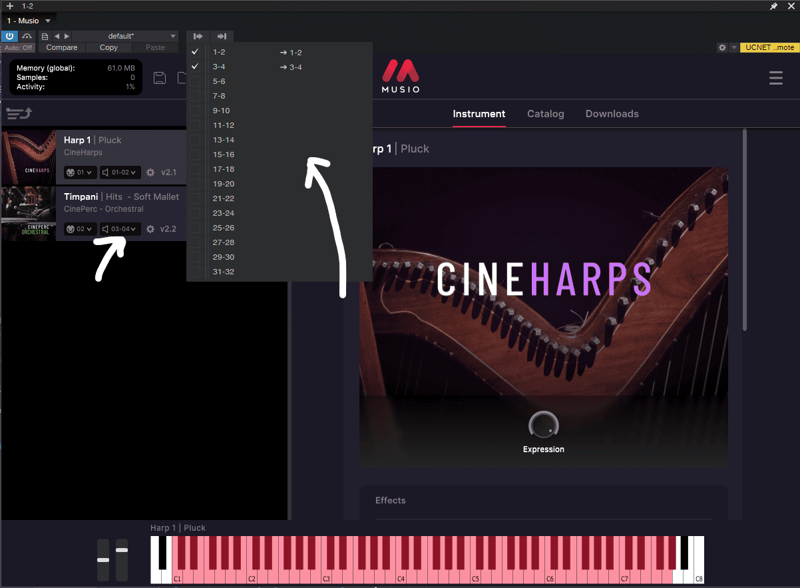Click the 19-20 channel row label
This screenshot has height=588, width=800.
click(x=224, y=184)
